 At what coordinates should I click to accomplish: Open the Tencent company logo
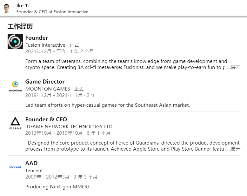pyautogui.click(x=15, y=167)
